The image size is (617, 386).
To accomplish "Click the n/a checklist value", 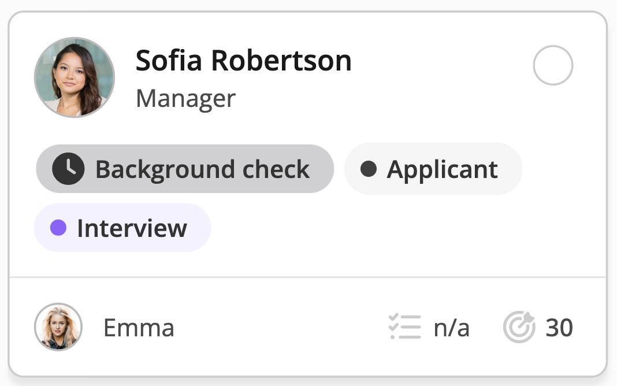I will [451, 328].
